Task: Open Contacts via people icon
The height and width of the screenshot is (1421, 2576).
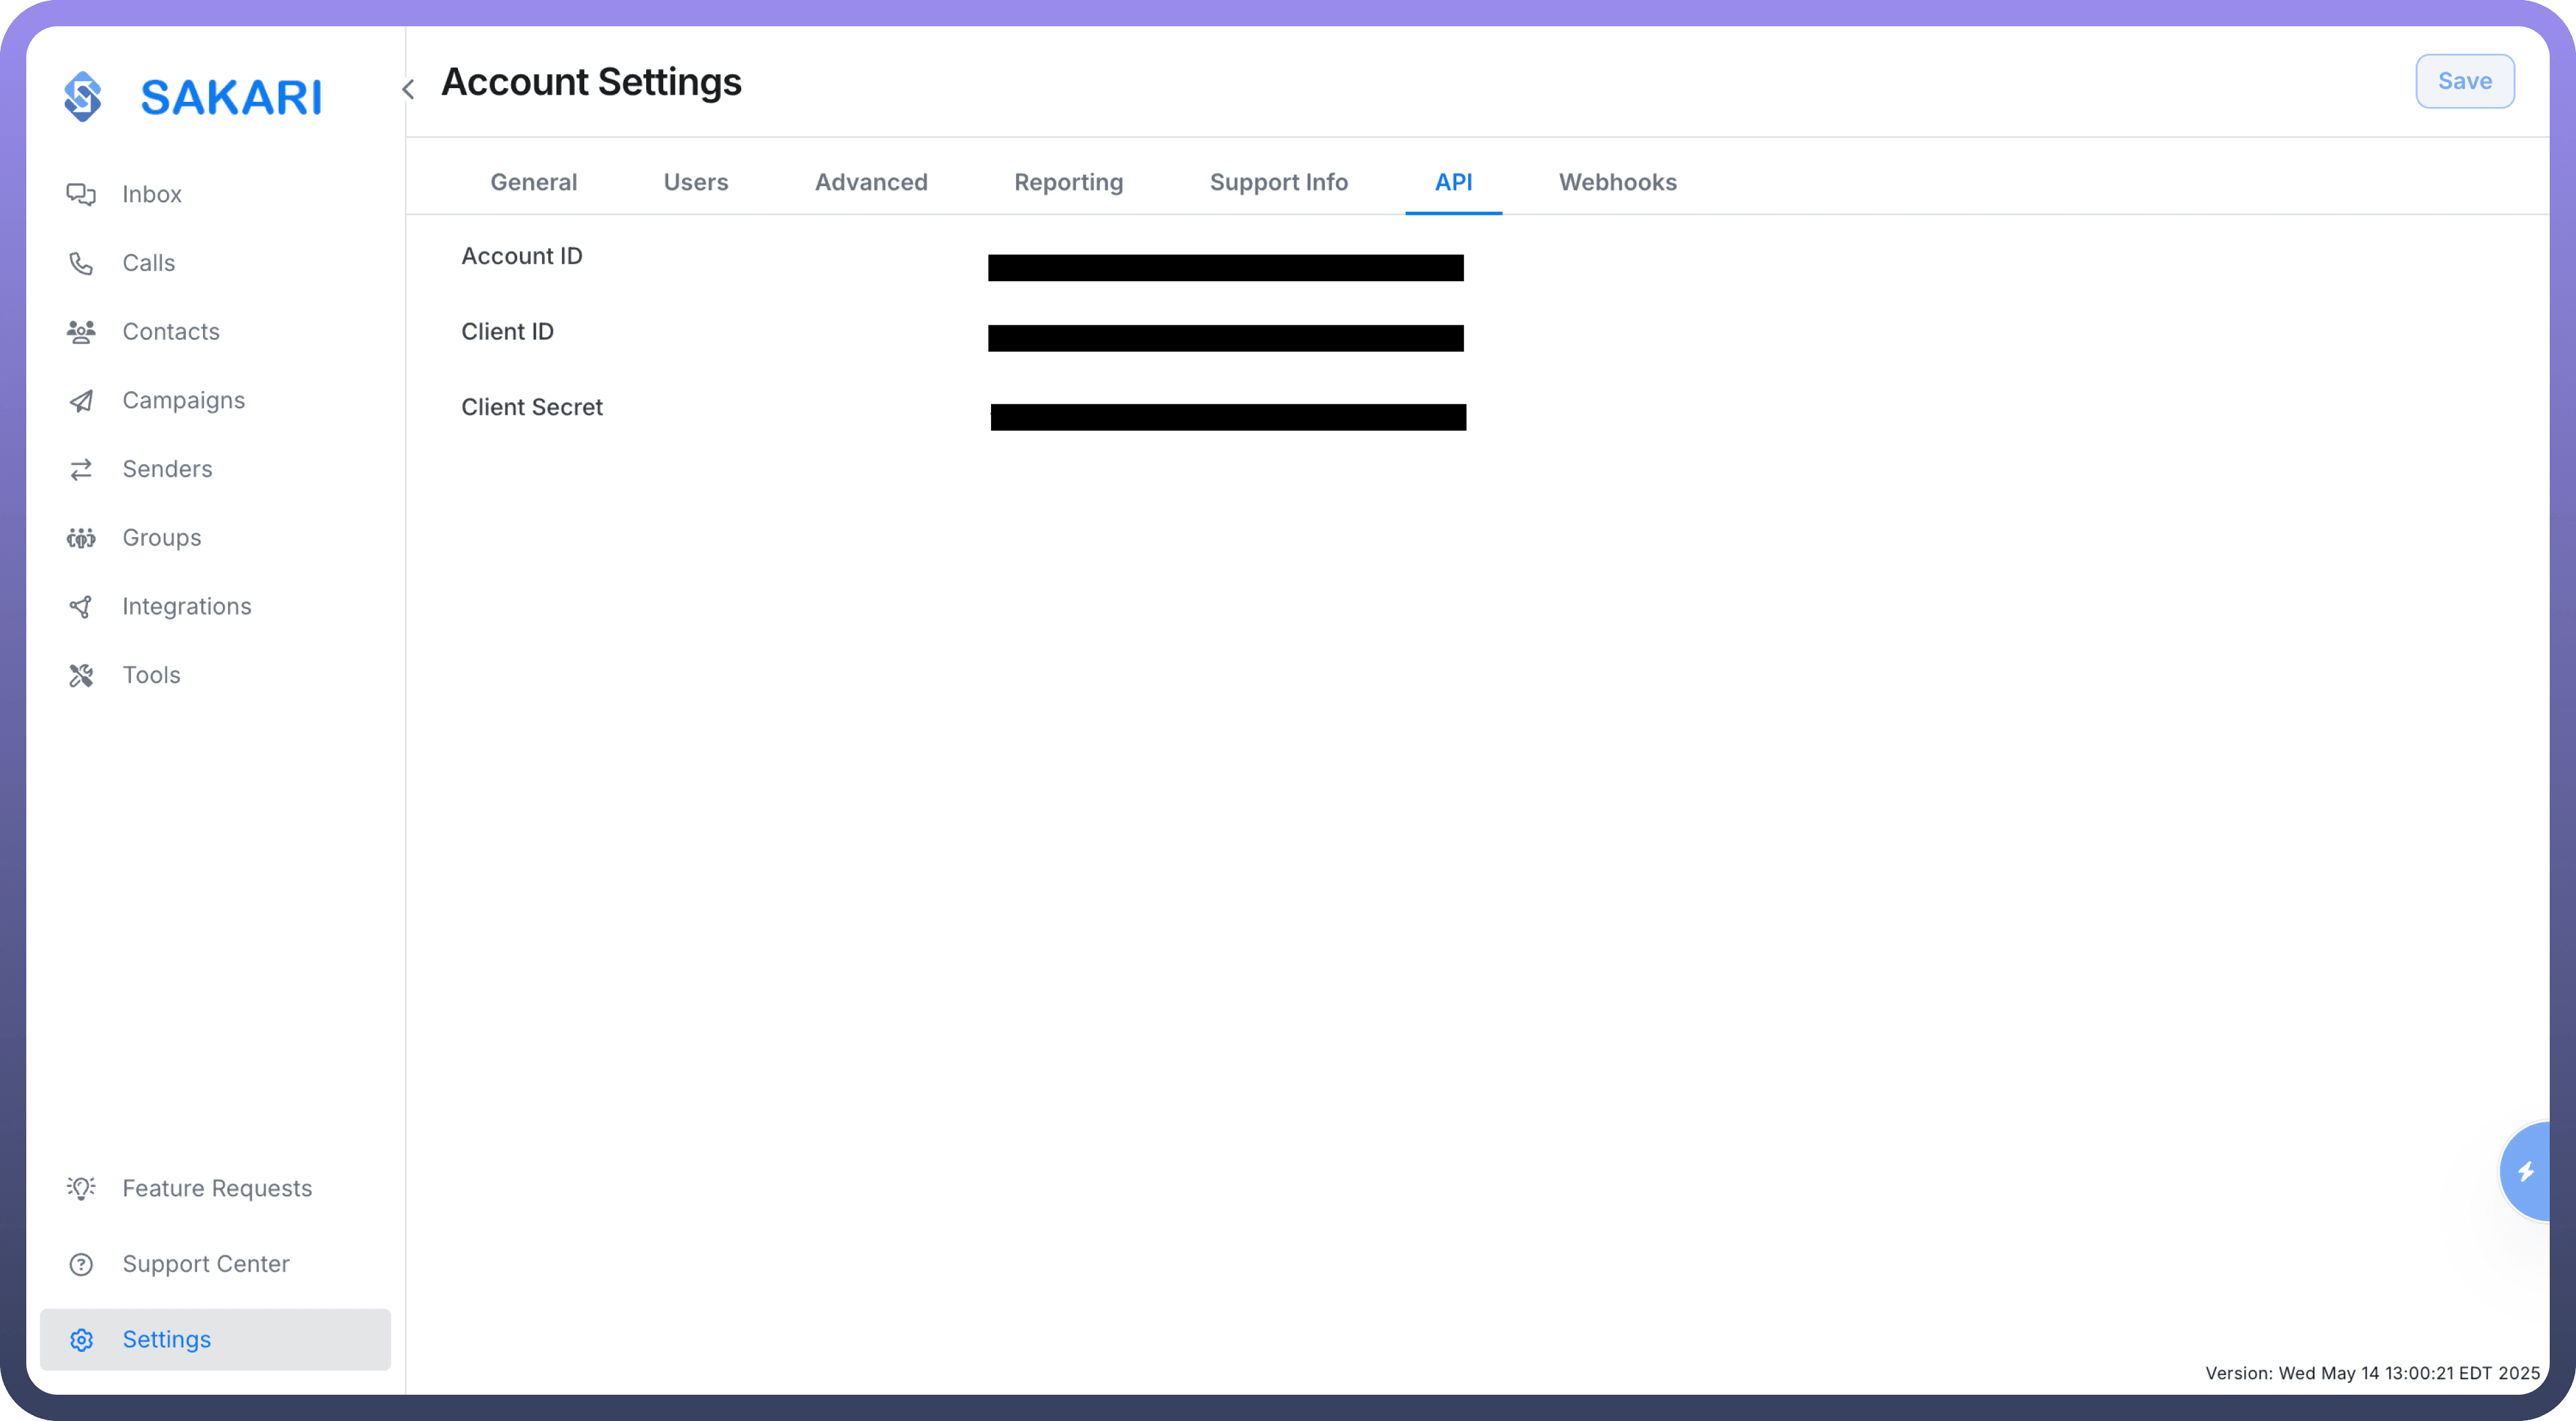Action: pyautogui.click(x=81, y=332)
